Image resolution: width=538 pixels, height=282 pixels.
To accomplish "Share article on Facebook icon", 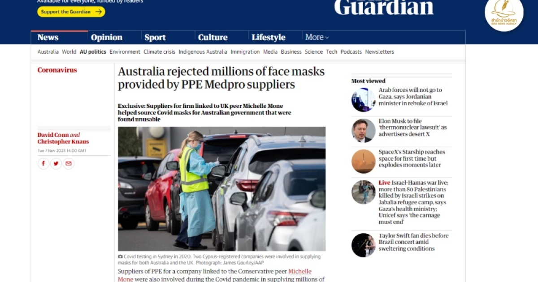I will point(43,164).
